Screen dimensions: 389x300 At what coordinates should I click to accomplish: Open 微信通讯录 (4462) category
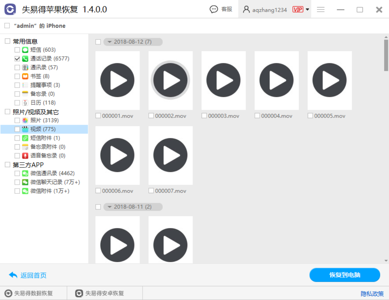(x=52, y=173)
